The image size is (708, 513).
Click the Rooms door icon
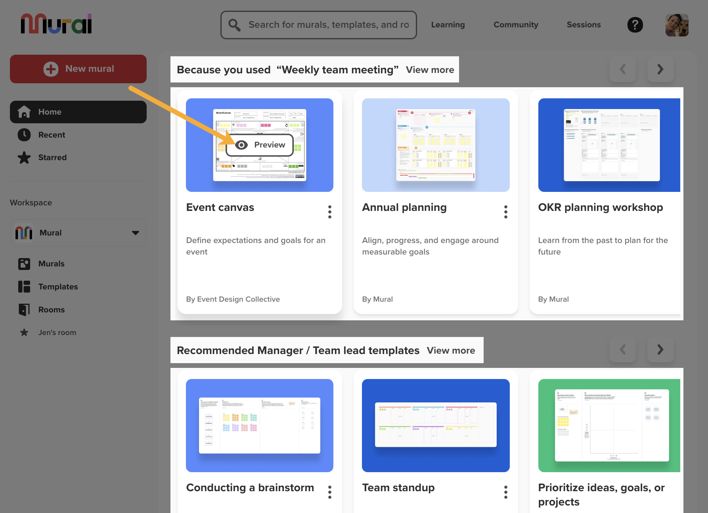click(x=24, y=310)
